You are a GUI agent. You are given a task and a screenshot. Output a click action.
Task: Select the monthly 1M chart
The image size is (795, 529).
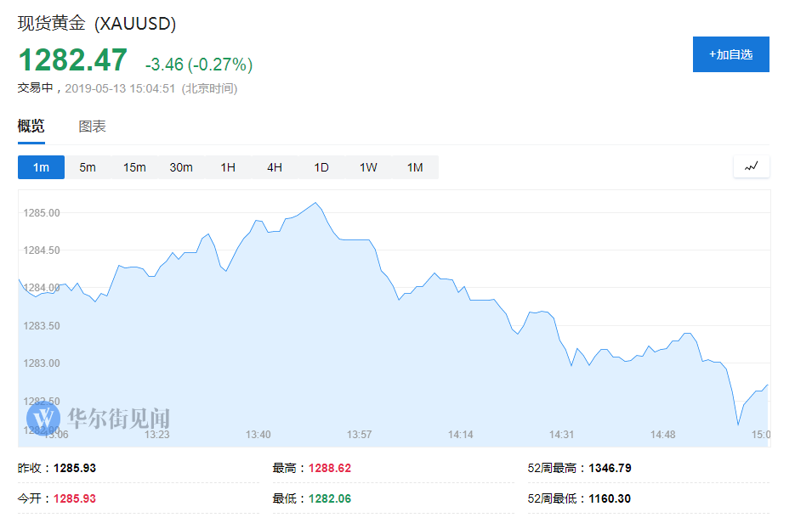pyautogui.click(x=415, y=167)
